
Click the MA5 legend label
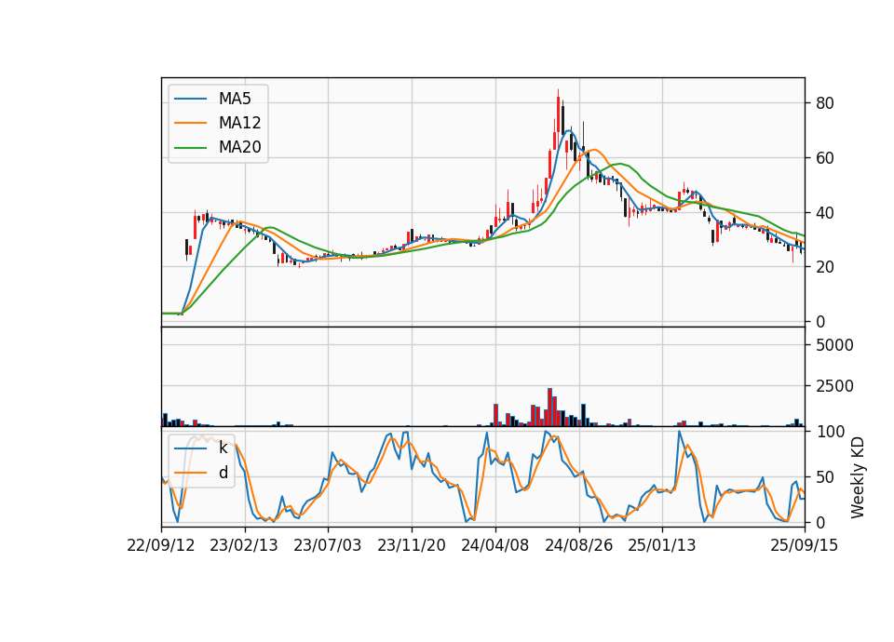click(235, 99)
